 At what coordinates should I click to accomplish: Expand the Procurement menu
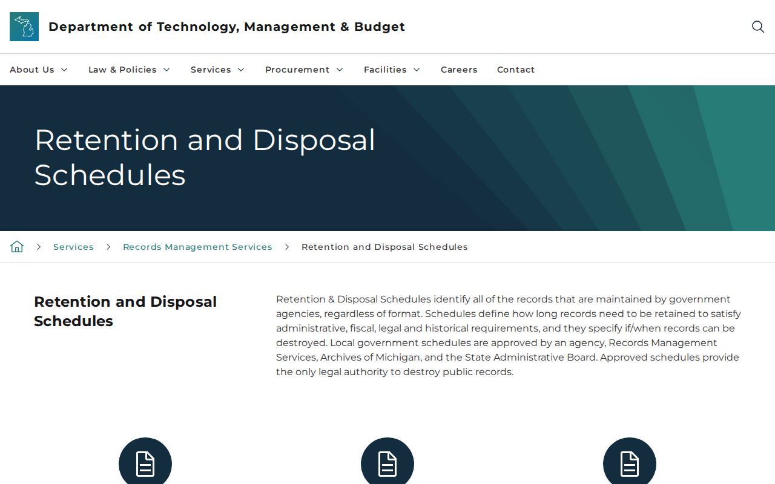point(305,70)
